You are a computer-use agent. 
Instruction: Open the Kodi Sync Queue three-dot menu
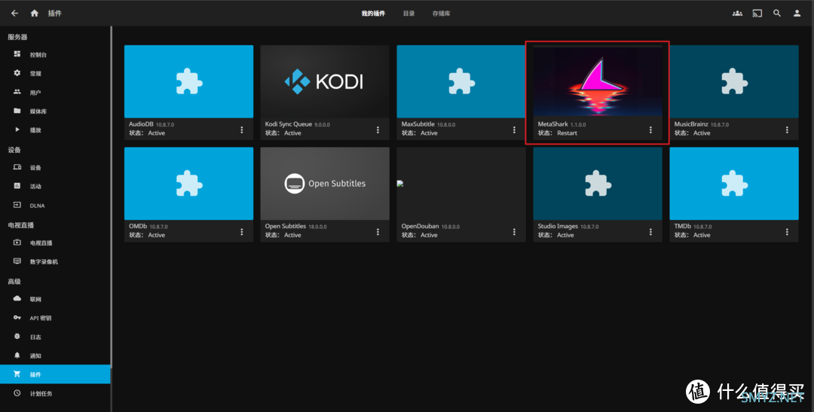(378, 130)
